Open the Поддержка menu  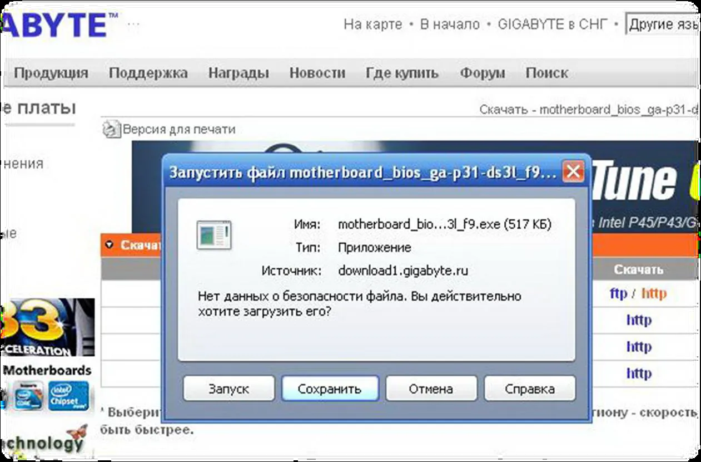tap(148, 73)
